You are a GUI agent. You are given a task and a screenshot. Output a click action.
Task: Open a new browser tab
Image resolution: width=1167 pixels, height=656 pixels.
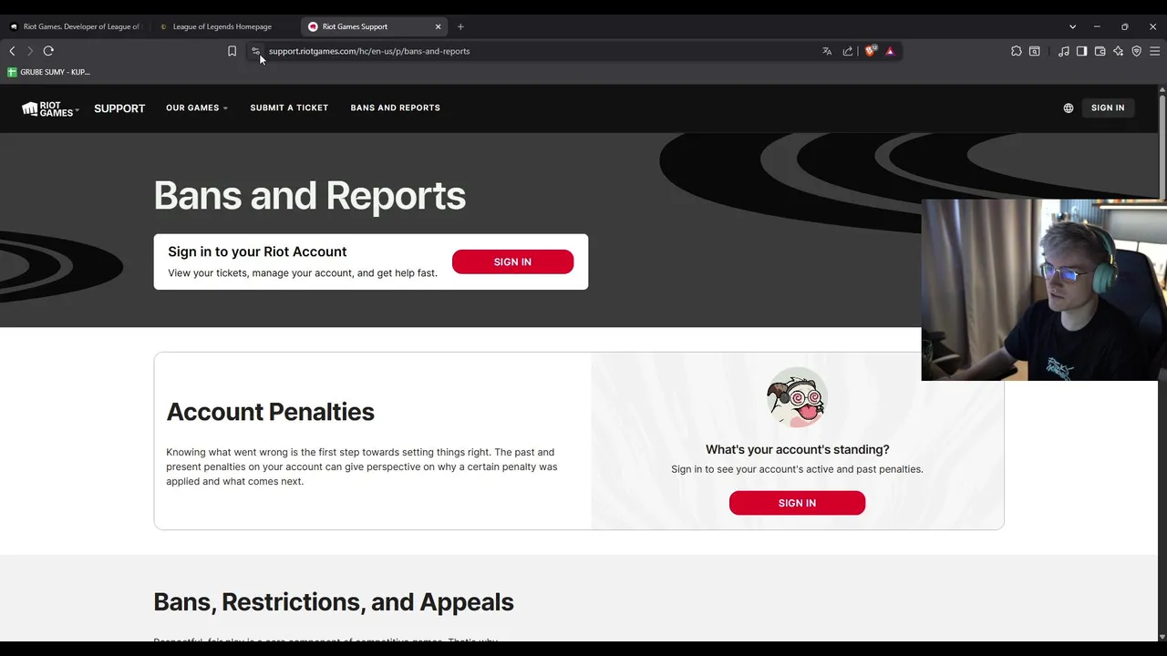tap(460, 26)
